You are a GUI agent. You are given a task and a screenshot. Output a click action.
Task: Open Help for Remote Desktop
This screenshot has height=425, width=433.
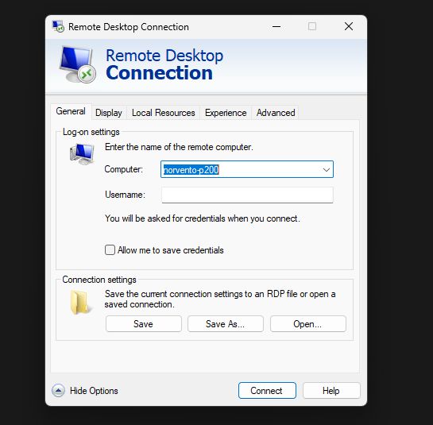click(x=331, y=391)
